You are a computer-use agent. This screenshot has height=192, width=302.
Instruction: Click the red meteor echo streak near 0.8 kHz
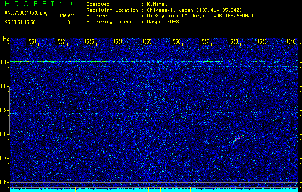[x=239, y=138]
